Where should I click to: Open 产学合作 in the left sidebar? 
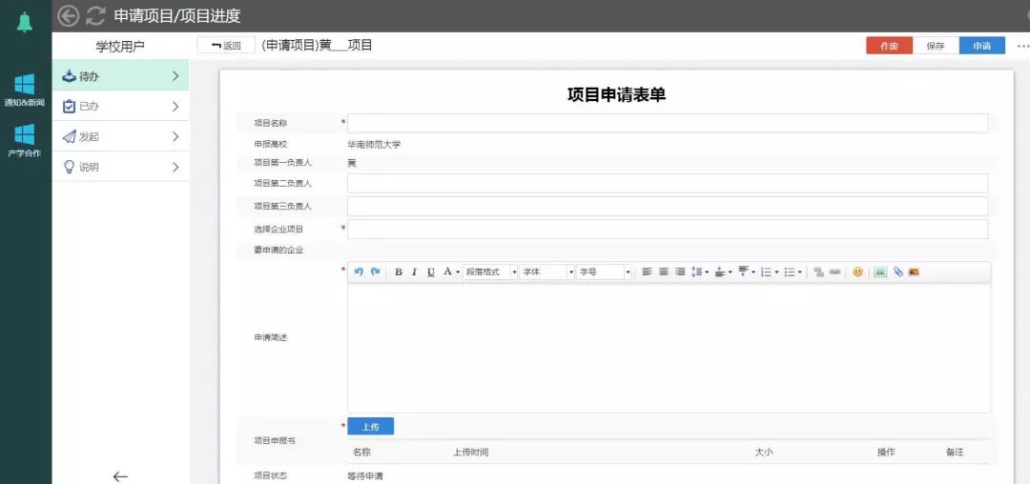pos(25,140)
